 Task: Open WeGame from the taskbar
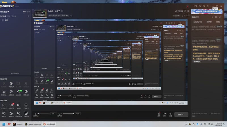click(18, 124)
